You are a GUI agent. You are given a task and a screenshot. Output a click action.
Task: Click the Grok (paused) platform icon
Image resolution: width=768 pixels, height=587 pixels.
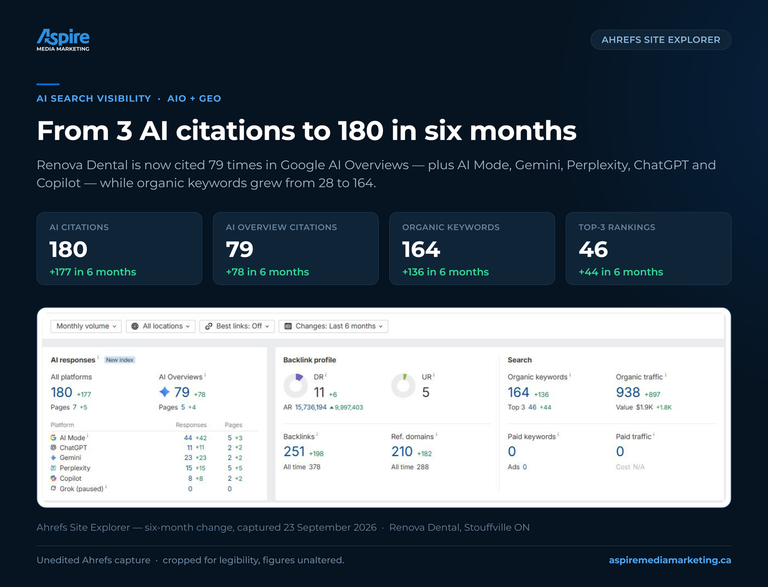coord(53,489)
